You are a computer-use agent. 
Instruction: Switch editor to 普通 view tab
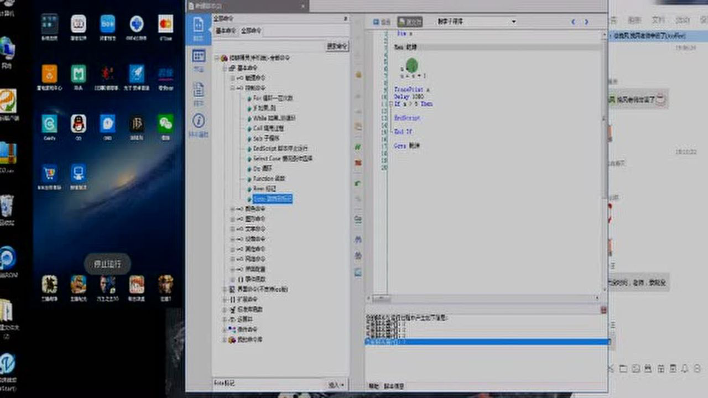382,22
